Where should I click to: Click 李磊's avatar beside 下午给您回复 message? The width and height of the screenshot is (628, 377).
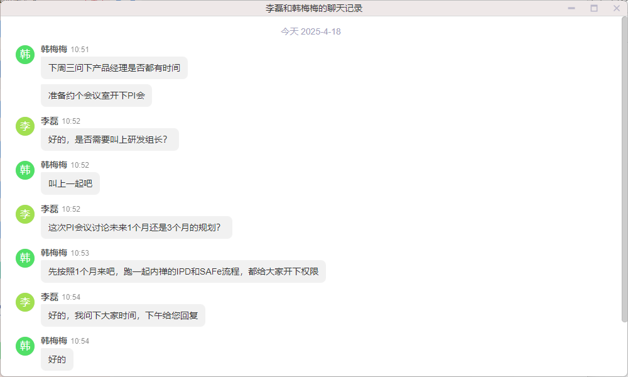click(x=25, y=302)
